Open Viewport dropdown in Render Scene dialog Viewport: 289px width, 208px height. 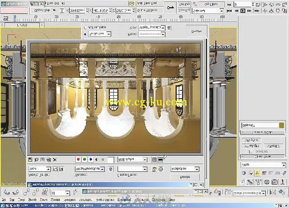tap(152, 28)
